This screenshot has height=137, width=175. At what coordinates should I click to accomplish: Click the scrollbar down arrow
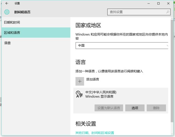(x=172, y=134)
